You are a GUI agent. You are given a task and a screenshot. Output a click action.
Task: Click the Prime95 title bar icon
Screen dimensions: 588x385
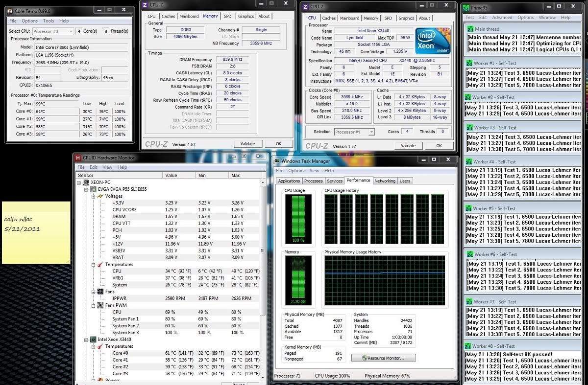[x=467, y=7]
